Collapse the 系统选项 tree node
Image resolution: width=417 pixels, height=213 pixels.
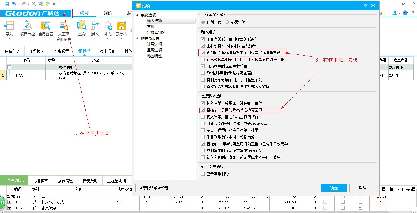coord(138,15)
